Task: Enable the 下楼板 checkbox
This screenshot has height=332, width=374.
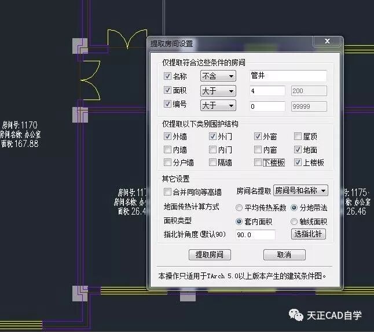Action: point(258,163)
